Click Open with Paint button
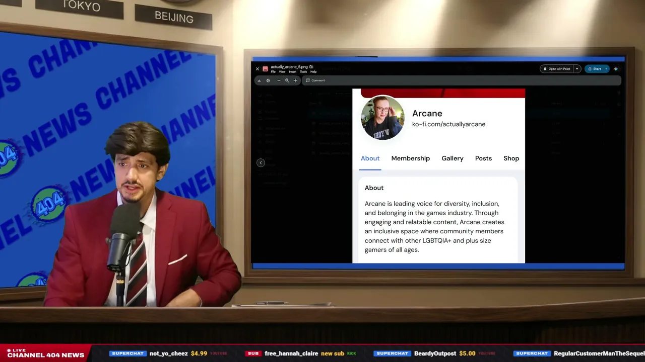Image resolution: width=645 pixels, height=362 pixels. click(x=557, y=69)
